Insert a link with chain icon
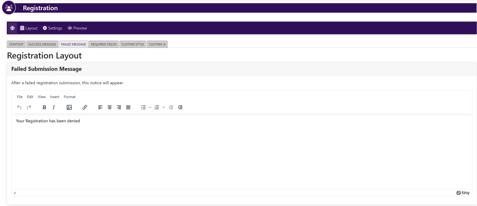The height and width of the screenshot is (206, 477). point(84,107)
